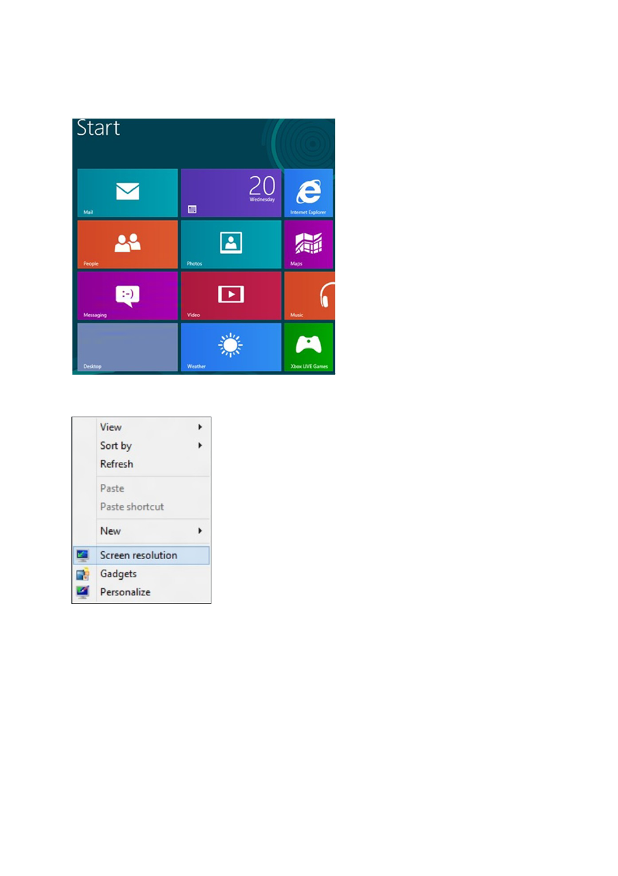The image size is (618, 876).
Task: Choose Screen resolution from context menu
Action: click(x=141, y=555)
